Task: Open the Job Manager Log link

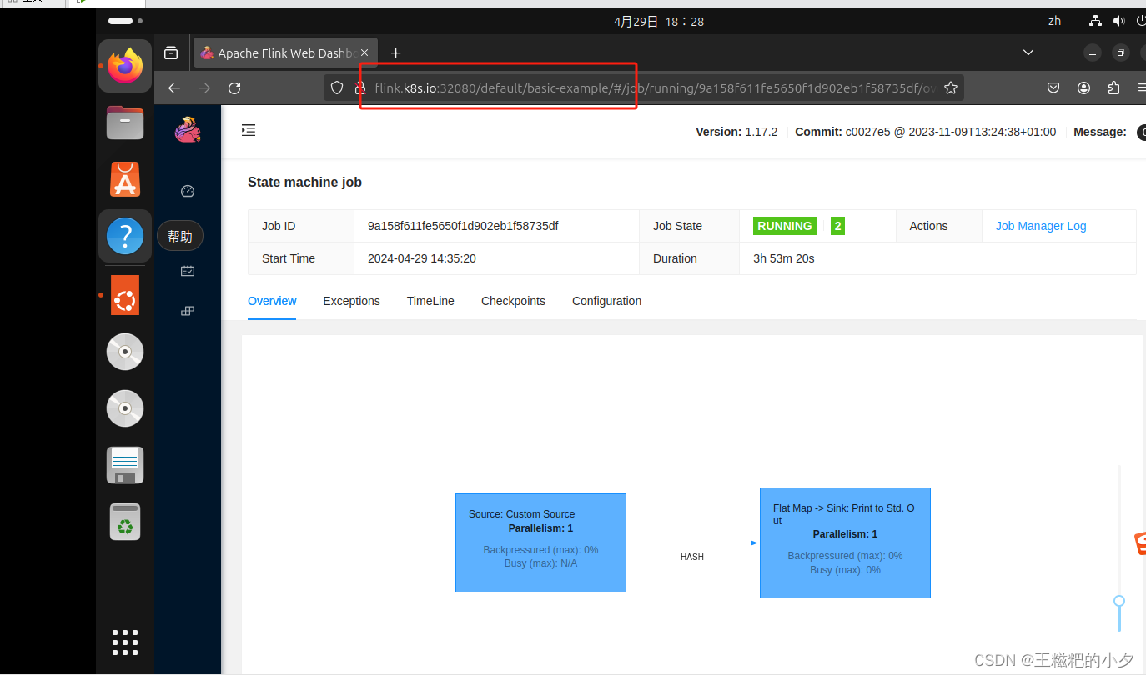Action: click(x=1041, y=226)
